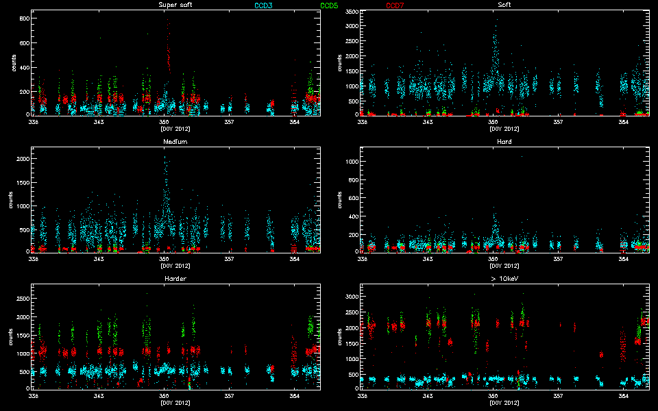This screenshot has width=658, height=411.
Task: Select the 'Soft' panel title
Action: (x=504, y=5)
